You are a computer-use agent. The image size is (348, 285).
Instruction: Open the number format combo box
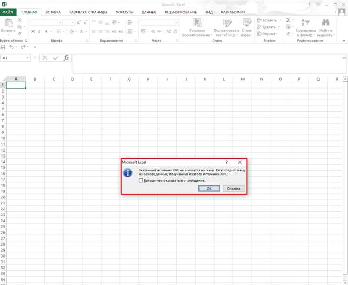(159, 23)
